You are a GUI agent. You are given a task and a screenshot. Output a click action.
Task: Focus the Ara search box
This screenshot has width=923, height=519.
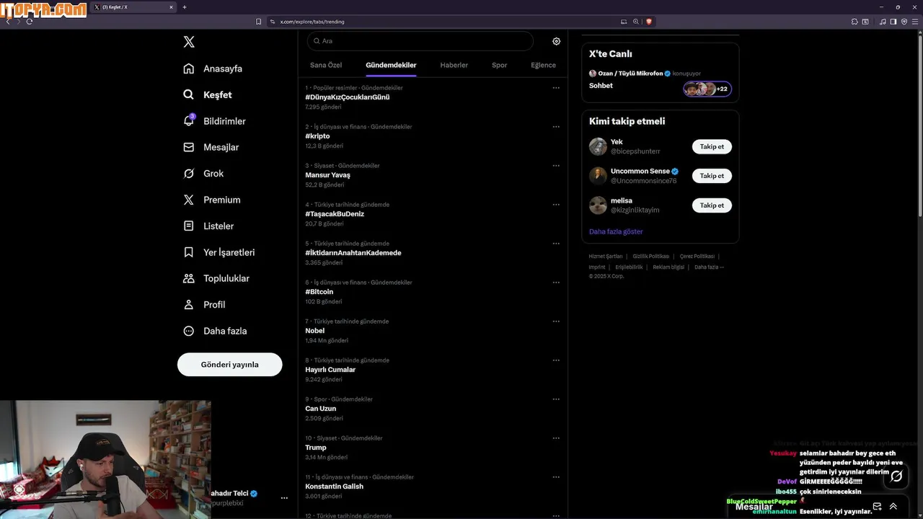pyautogui.click(x=420, y=41)
